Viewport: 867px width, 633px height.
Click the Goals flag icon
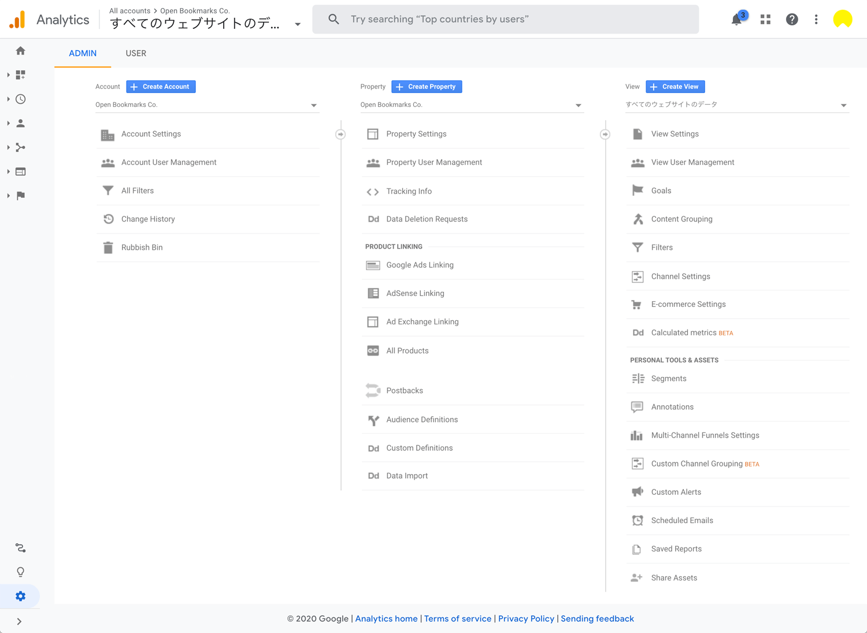tap(638, 190)
